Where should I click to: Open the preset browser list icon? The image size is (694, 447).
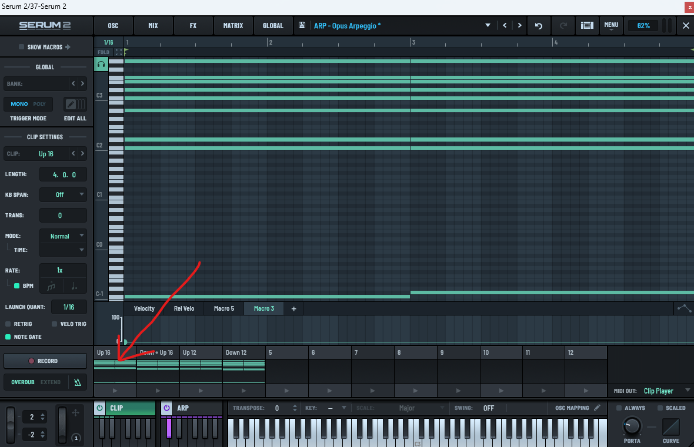coord(587,26)
